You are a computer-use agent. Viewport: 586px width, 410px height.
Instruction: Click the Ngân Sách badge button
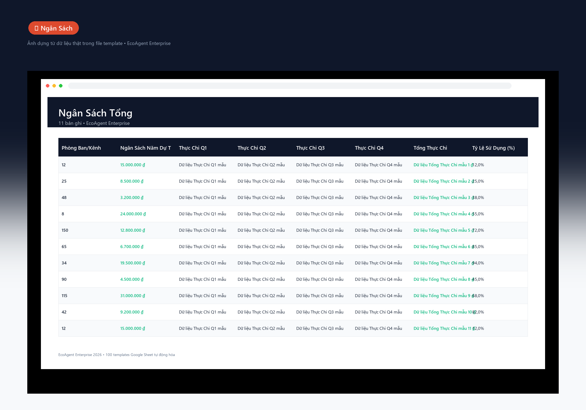[53, 28]
